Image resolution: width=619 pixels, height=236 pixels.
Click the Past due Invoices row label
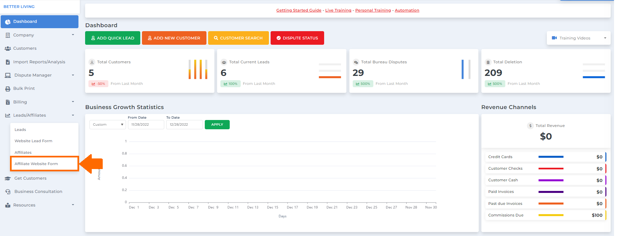coord(505,204)
